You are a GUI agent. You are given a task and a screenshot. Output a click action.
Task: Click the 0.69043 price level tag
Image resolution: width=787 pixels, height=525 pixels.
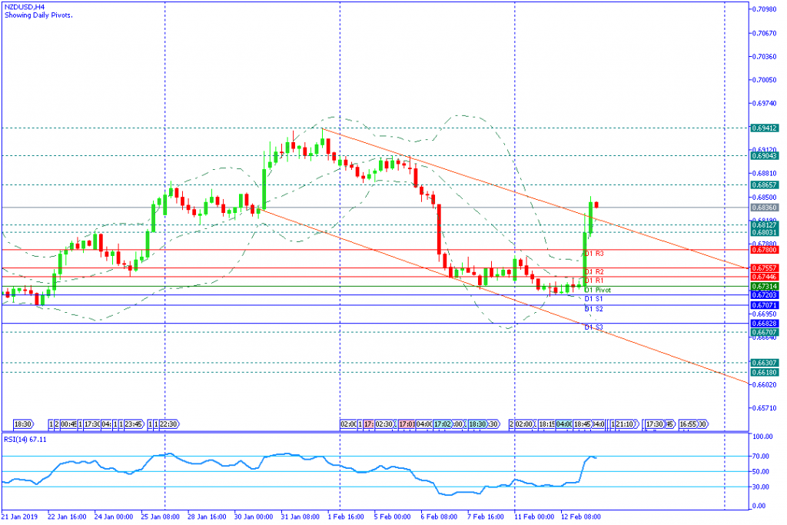[763, 156]
